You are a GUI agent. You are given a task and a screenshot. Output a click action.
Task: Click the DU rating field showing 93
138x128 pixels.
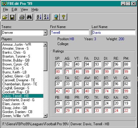(x=98, y=64)
